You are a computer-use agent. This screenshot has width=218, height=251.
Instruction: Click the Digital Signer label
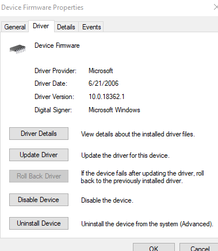[x=53, y=110]
